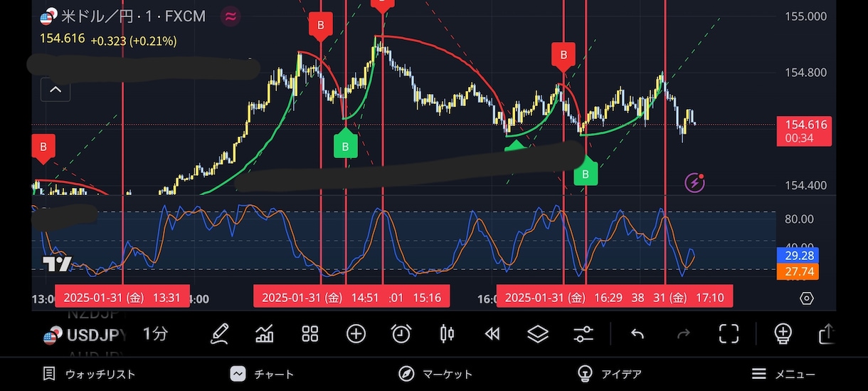Select red B marker at chart left edge

(x=43, y=148)
